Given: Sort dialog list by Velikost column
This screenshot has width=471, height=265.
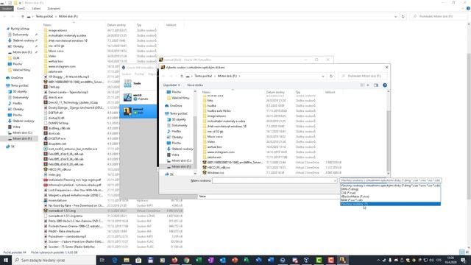Looking at the screenshot, I should click(x=330, y=92).
